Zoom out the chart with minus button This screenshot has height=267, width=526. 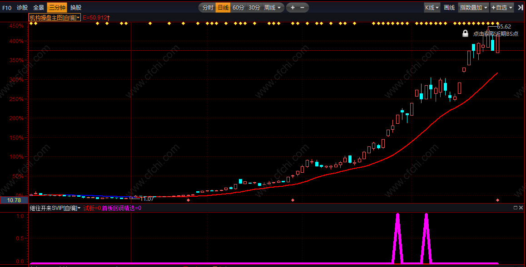point(302,7)
